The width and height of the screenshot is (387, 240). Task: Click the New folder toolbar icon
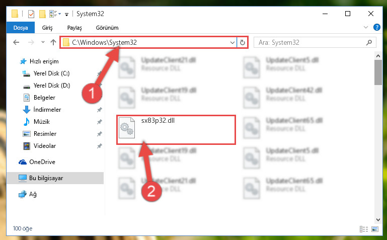tap(42, 14)
